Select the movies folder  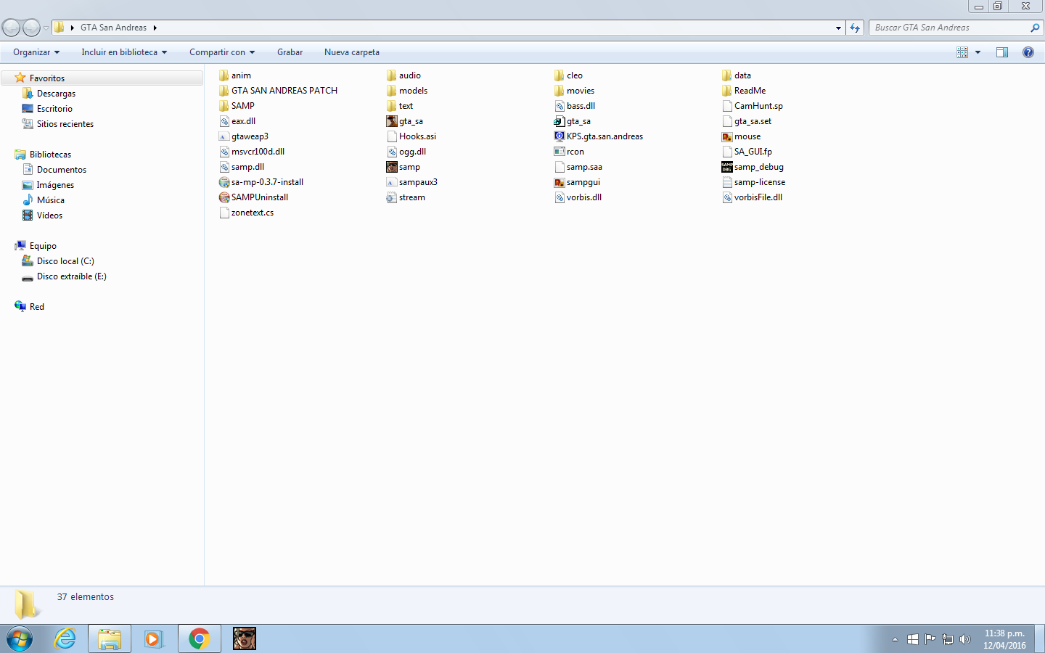point(574,91)
